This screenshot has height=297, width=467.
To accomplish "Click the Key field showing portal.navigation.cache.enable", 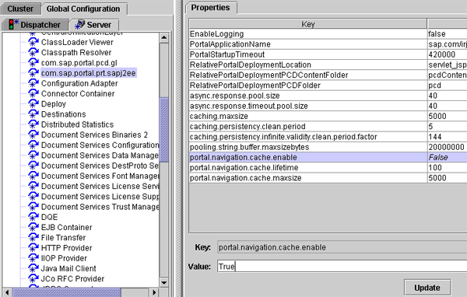I will (342, 247).
